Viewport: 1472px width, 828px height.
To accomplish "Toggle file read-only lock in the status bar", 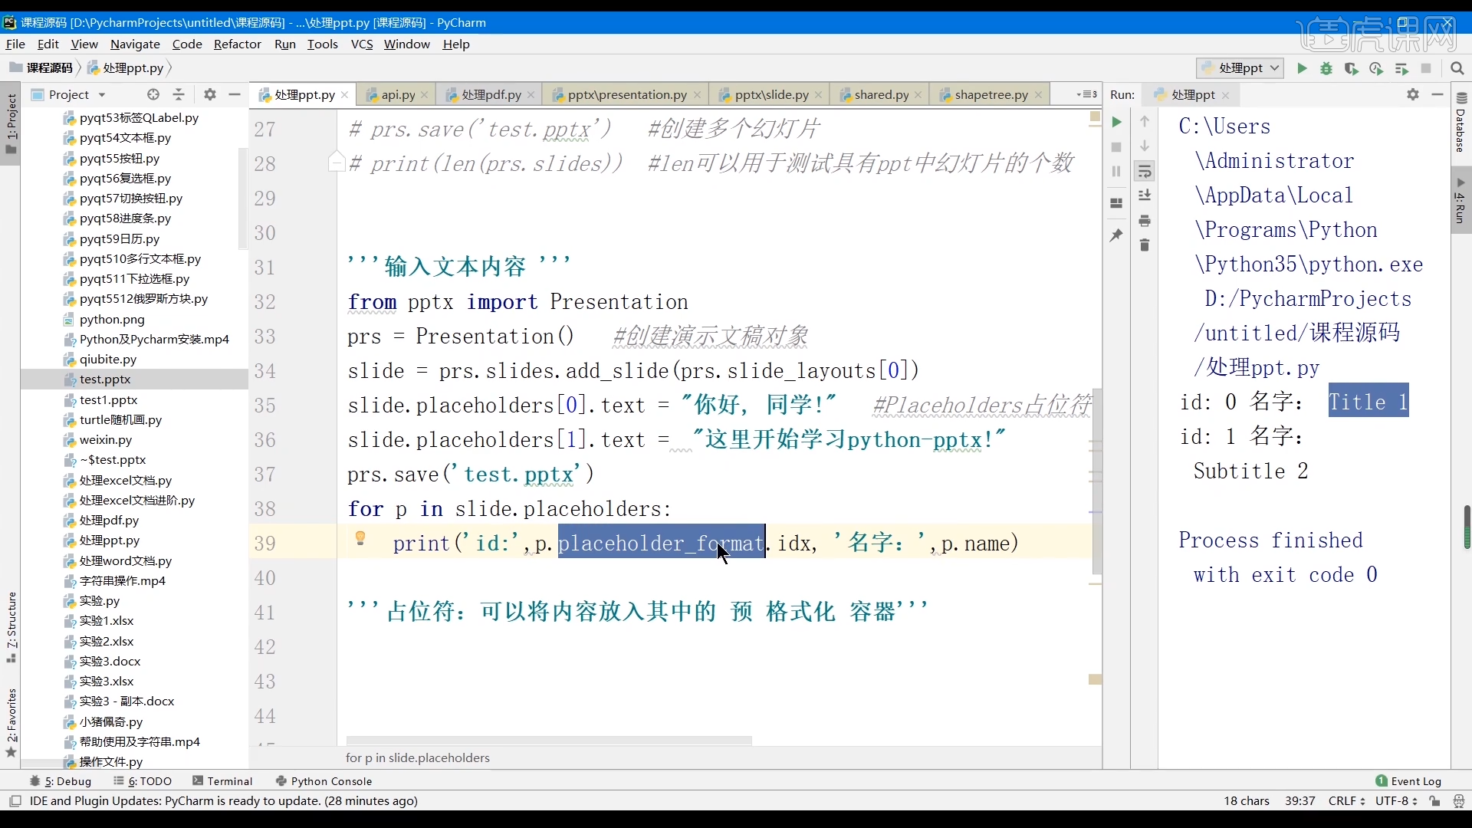I will coord(1434,801).
